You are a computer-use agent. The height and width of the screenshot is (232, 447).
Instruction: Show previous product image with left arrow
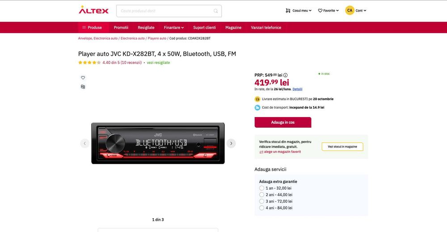click(84, 143)
